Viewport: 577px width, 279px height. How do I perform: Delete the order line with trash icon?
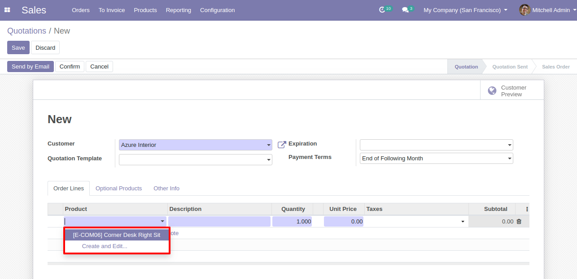click(519, 221)
